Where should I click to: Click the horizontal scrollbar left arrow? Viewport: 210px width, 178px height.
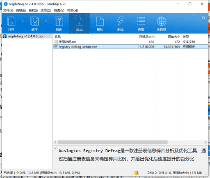55,142
